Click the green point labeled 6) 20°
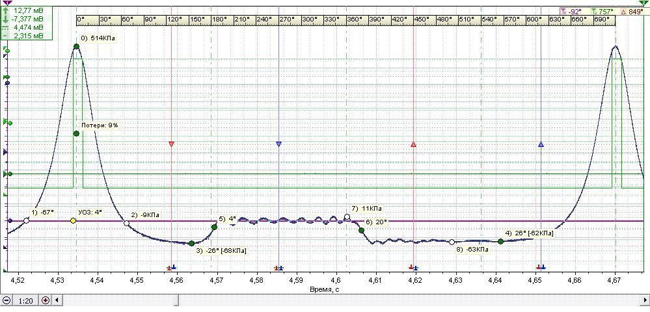The width and height of the screenshot is (650, 312). (x=361, y=230)
